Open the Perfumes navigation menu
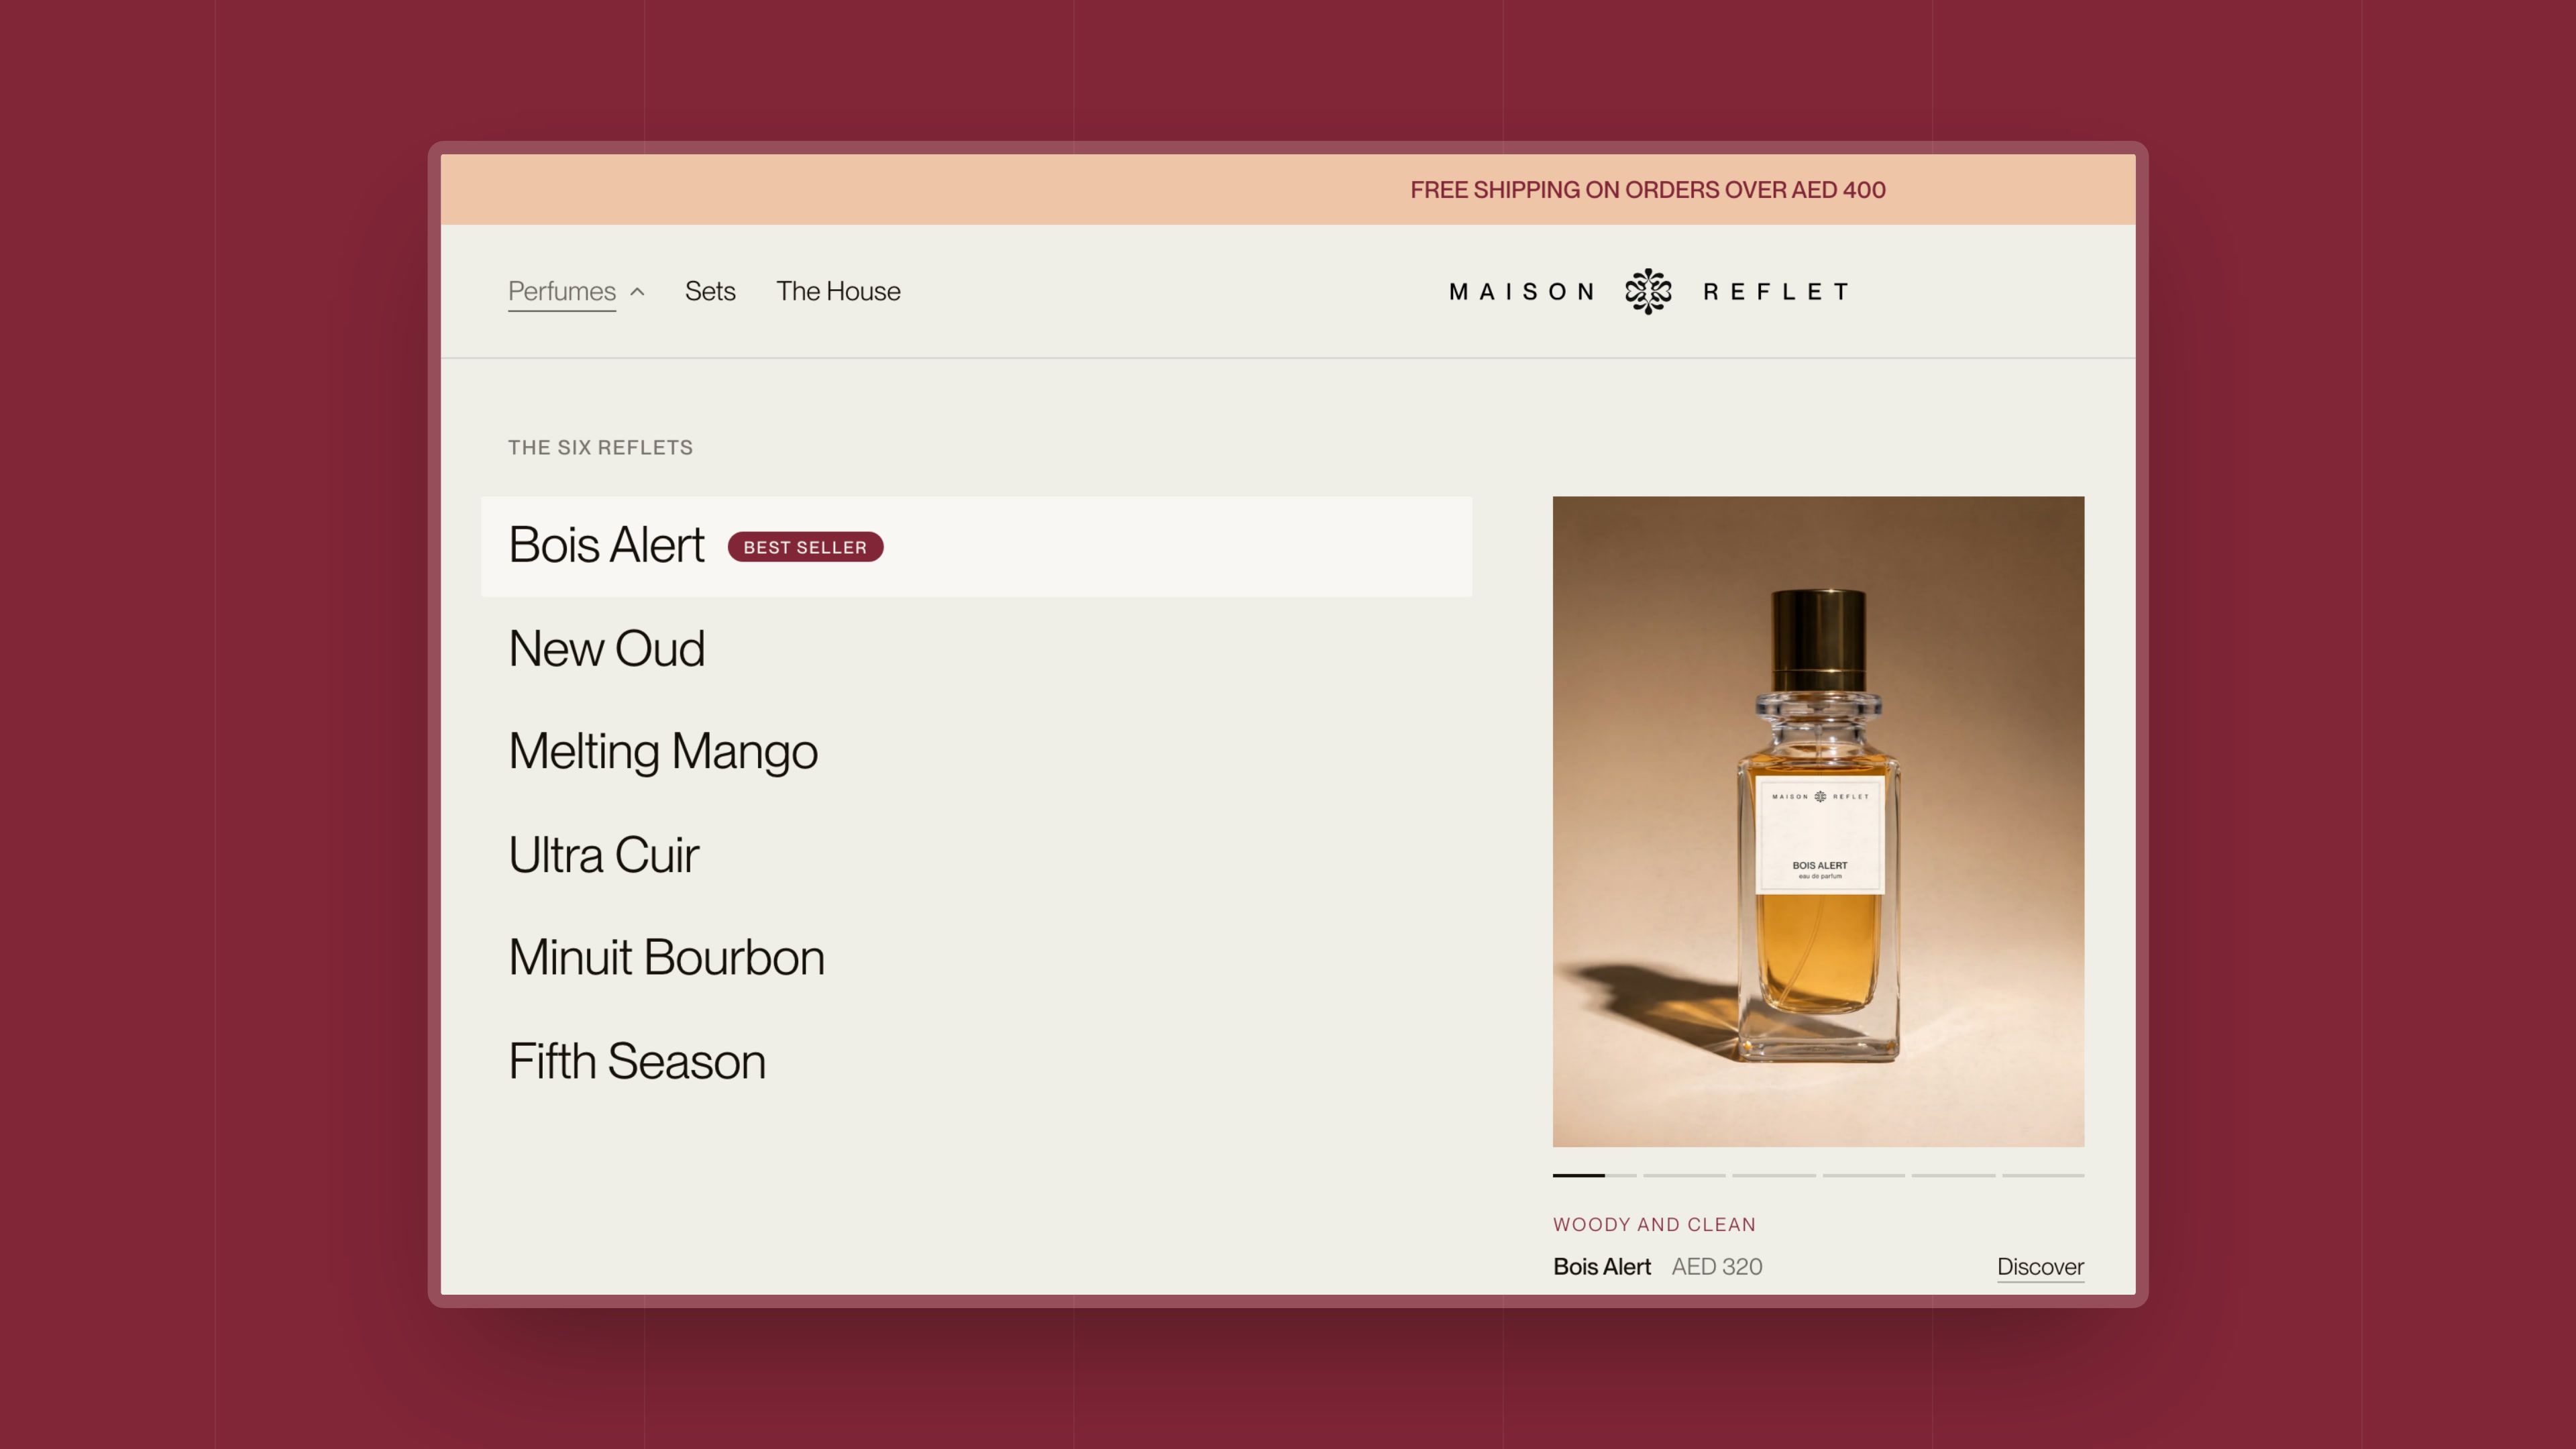The width and height of the screenshot is (2576, 1449). [x=562, y=291]
